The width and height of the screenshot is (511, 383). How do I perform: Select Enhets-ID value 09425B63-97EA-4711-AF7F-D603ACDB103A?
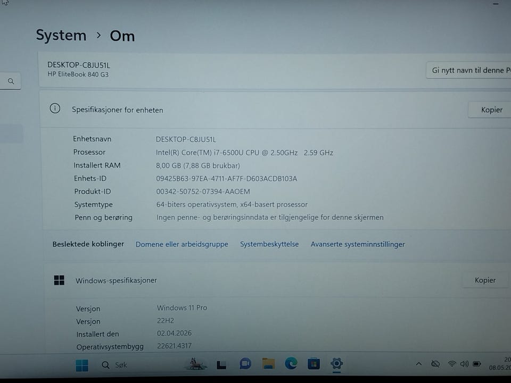227,179
